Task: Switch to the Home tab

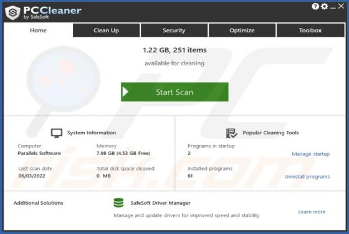Action: pyautogui.click(x=38, y=30)
